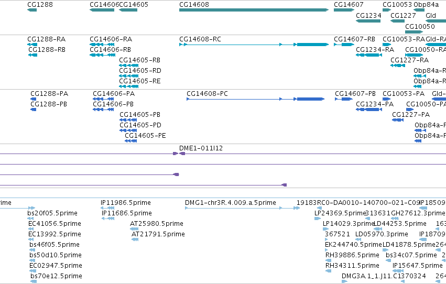This screenshot has height=284, width=446.
Task: Click the CG14605-RB transcript label
Action: pyautogui.click(x=139, y=60)
